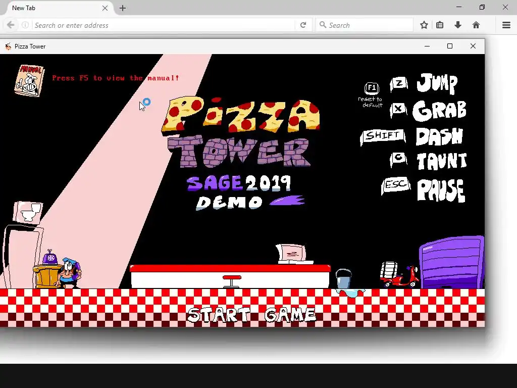Click START GAME on the title screen
This screenshot has height=388, width=517.
251,314
